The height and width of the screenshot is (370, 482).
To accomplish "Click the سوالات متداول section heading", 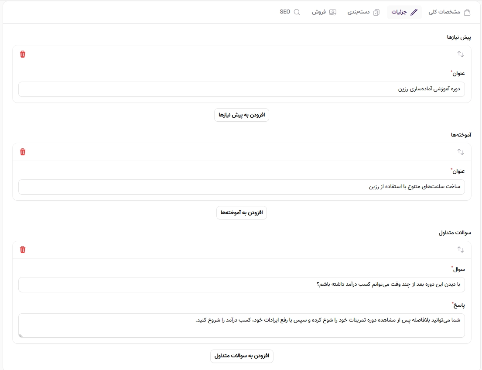I will click(455, 233).
